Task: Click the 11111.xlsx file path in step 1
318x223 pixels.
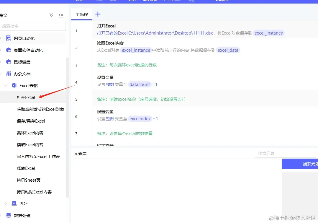Action: click(171, 33)
